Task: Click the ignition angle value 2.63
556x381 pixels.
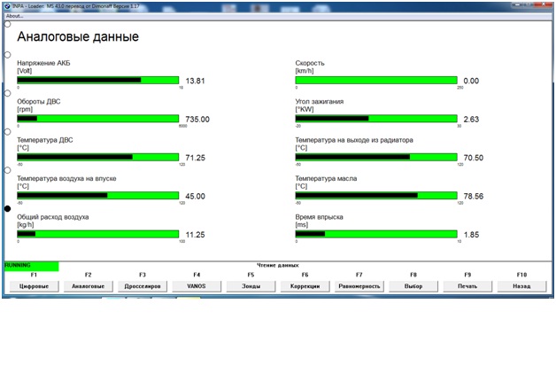Action: point(471,120)
